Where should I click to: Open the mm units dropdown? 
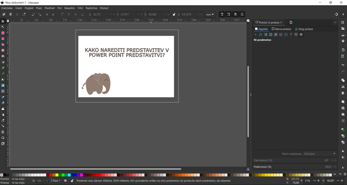pos(210,14)
